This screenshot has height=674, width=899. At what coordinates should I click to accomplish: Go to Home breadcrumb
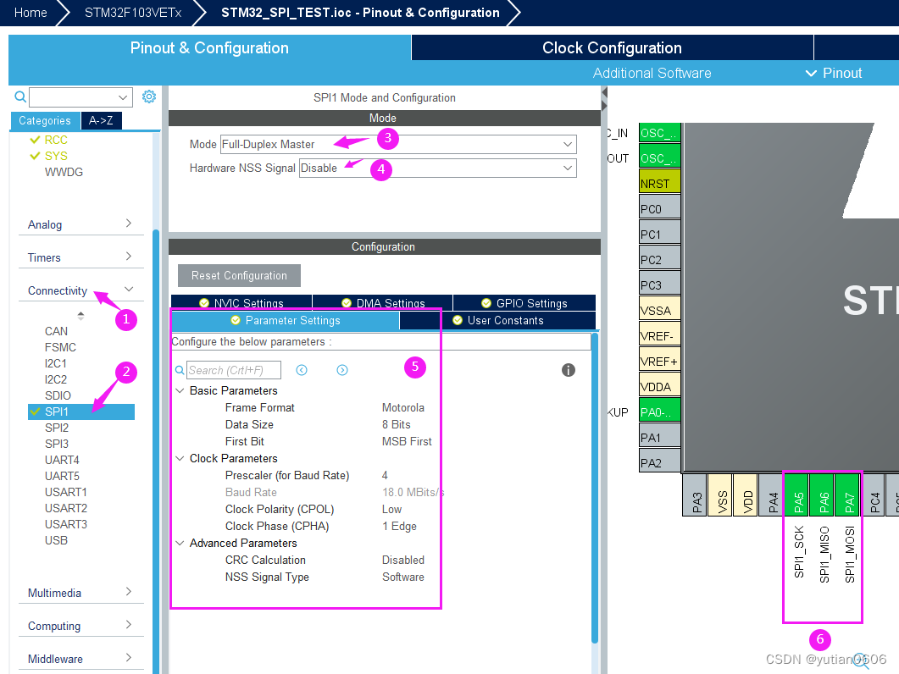(x=31, y=13)
